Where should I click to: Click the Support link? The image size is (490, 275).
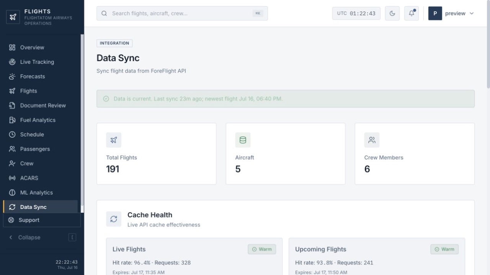click(42, 220)
